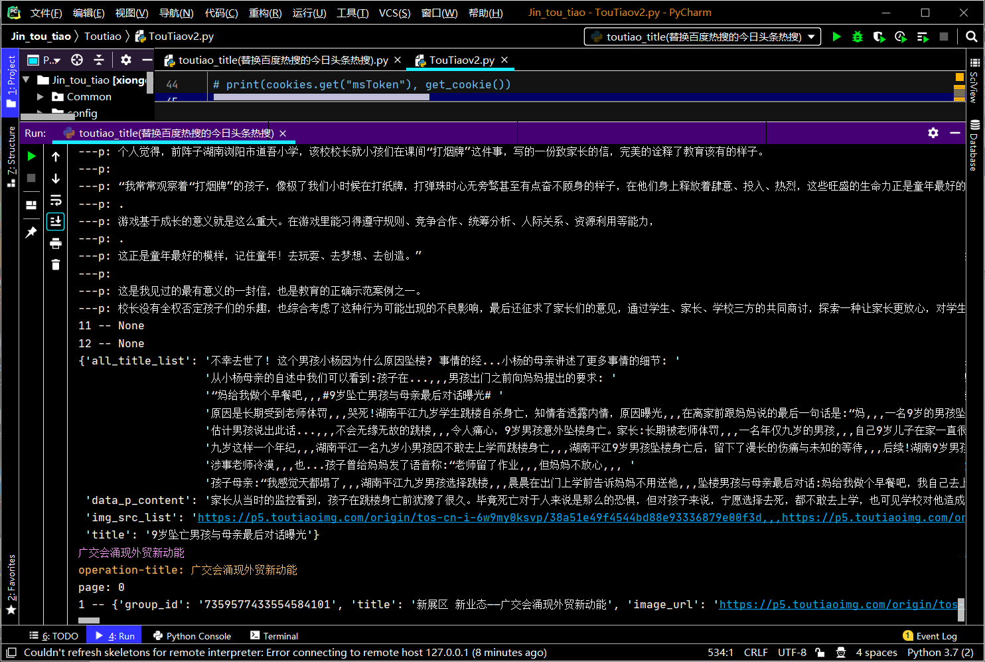Change indent setting 4 spaces
This screenshot has width=985, height=662.
coord(876,653)
